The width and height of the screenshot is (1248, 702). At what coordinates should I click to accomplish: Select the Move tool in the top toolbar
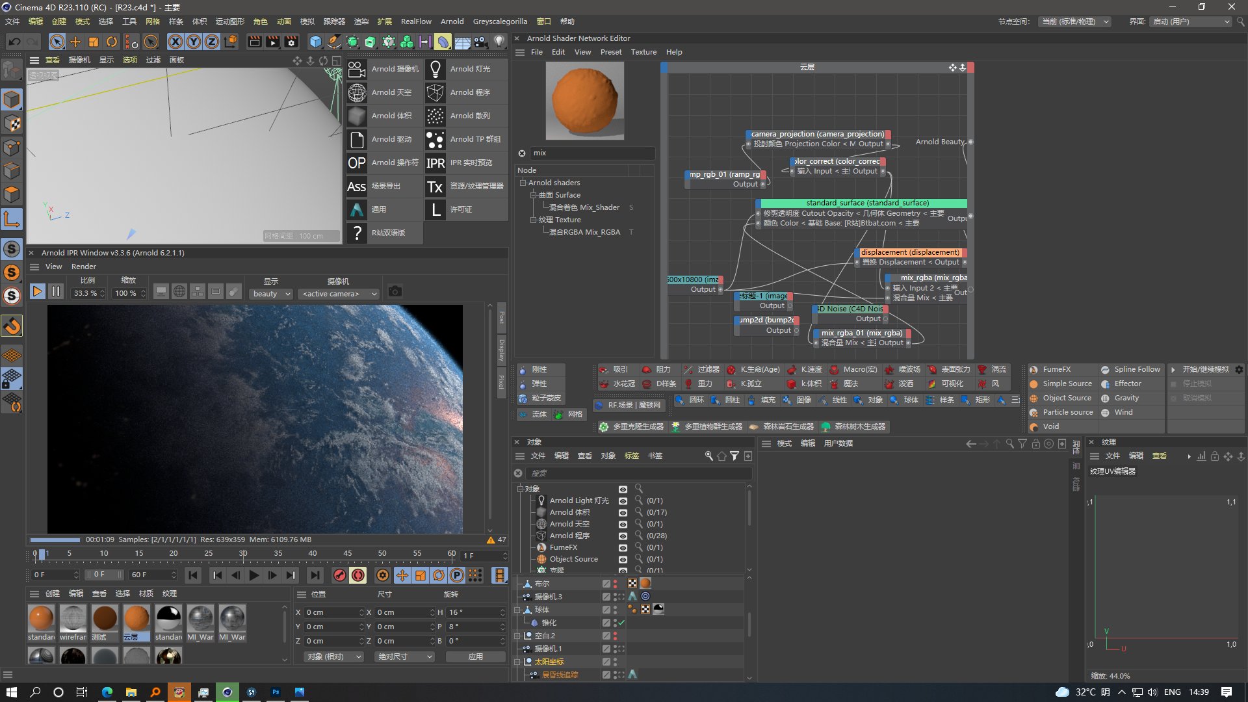tap(75, 42)
